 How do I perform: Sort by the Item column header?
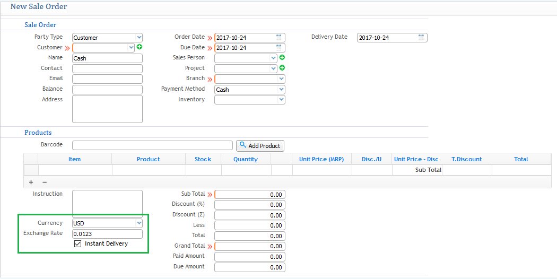(75, 159)
